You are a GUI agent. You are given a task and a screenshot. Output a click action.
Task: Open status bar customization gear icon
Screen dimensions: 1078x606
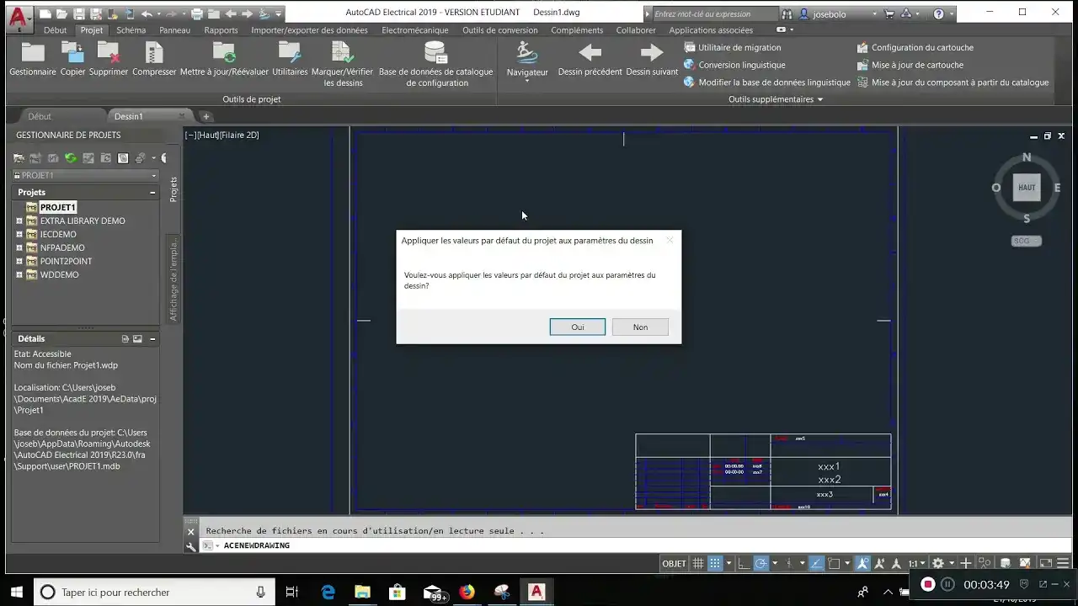pyautogui.click(x=937, y=562)
